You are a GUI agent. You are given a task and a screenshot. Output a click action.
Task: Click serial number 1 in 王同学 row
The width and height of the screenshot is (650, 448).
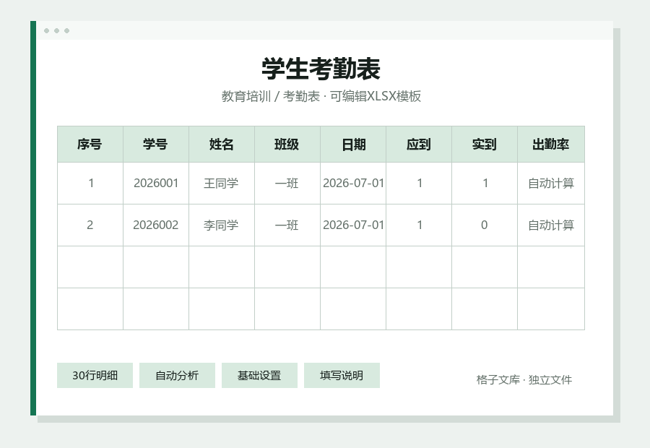[x=90, y=184]
